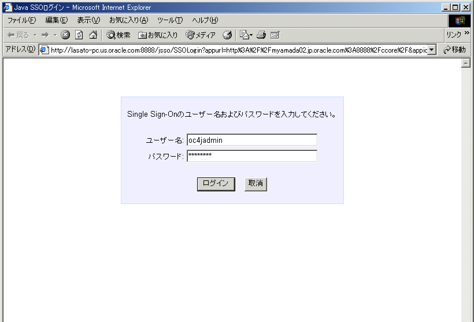The image size is (474, 322).
Task: Expand the Mail button dropdown arrow
Action: [x=251, y=35]
